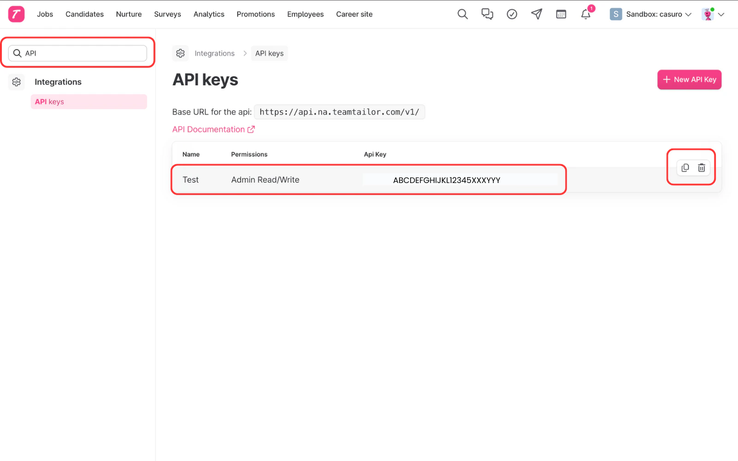Viewport: 738px width, 461px height.
Task: Click the ABCDEFGHIJKL12345XXXYYY API key value
Action: [x=446, y=180]
